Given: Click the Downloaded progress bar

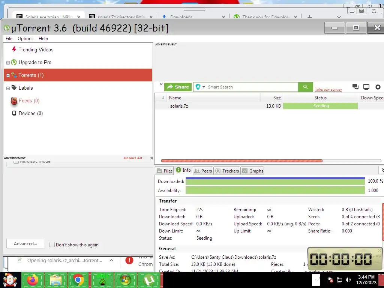Looking at the screenshot, I should click(x=275, y=181).
